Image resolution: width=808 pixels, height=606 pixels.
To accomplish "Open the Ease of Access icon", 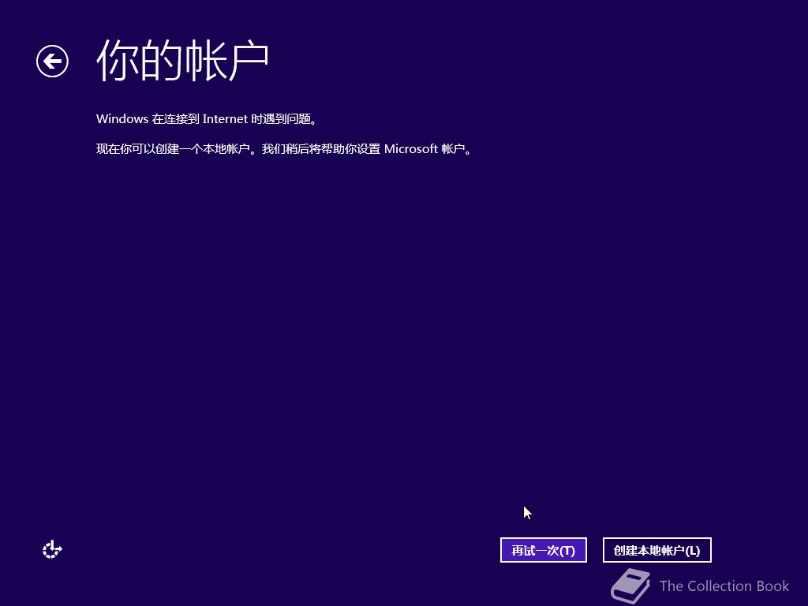I will [52, 550].
